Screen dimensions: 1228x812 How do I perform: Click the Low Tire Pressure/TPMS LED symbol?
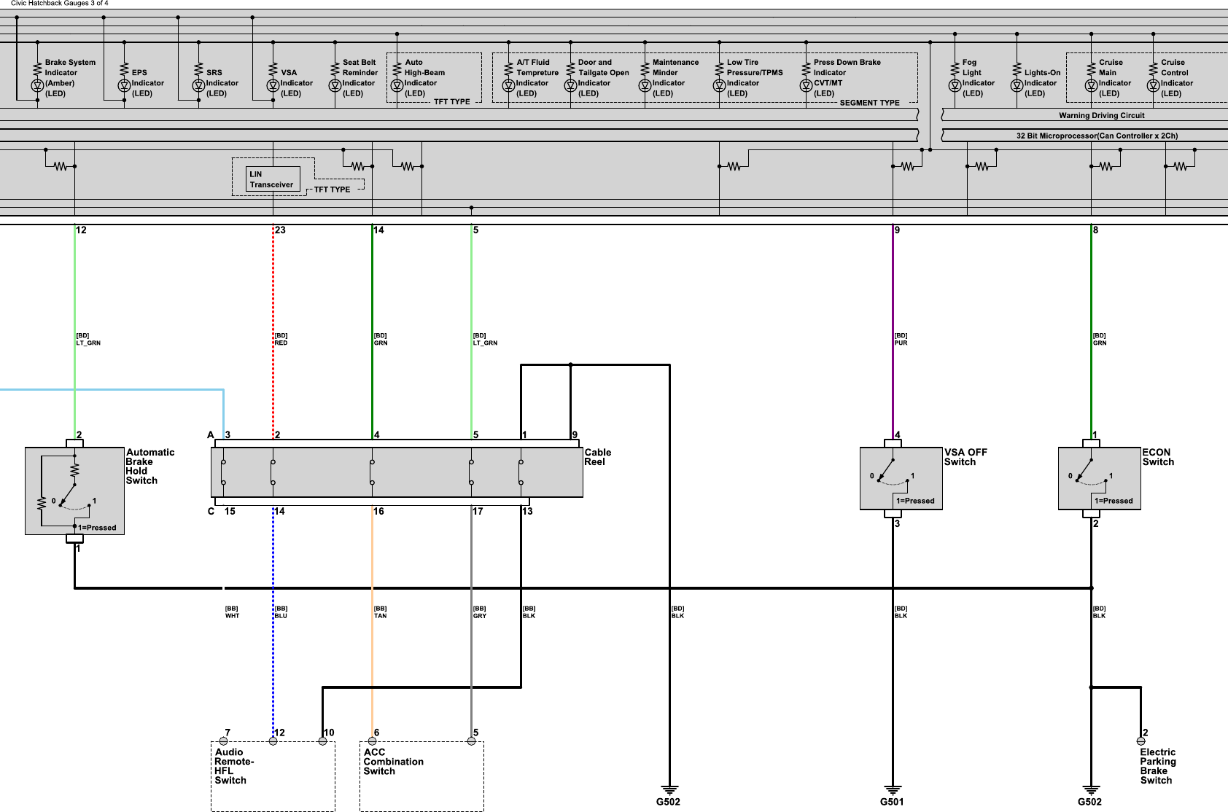[719, 85]
